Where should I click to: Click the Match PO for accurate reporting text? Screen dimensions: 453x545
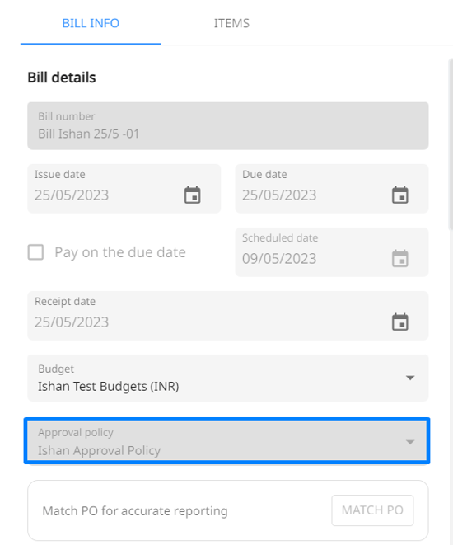(135, 511)
